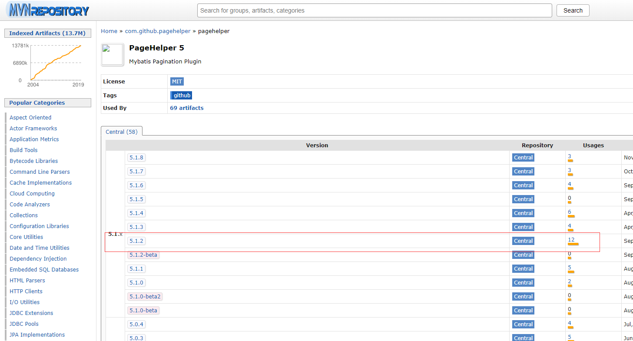Open version 5.1.0-beta
633x341 pixels.
tap(143, 310)
